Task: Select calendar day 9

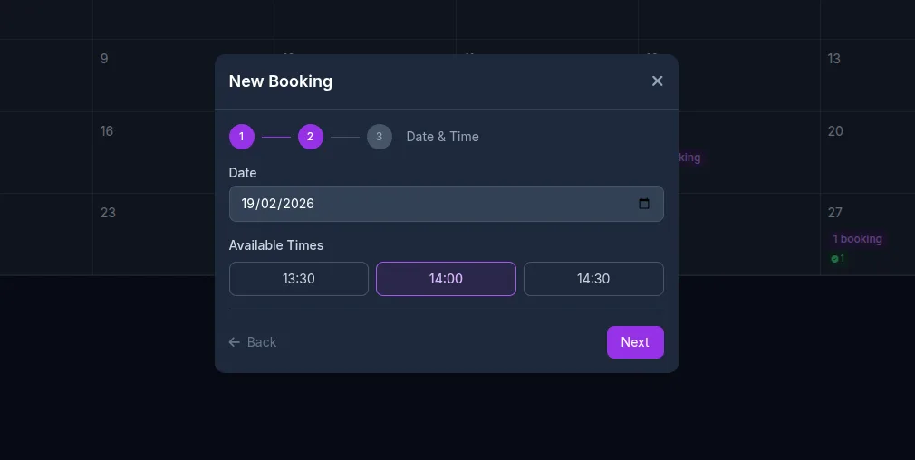Action: coord(104,59)
